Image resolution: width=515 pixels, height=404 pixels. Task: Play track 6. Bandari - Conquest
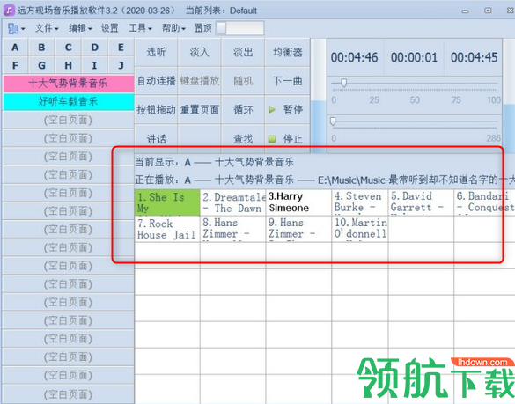point(484,202)
